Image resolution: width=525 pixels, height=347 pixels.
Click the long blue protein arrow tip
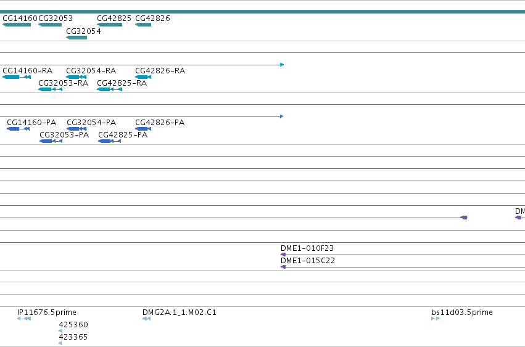click(x=281, y=116)
